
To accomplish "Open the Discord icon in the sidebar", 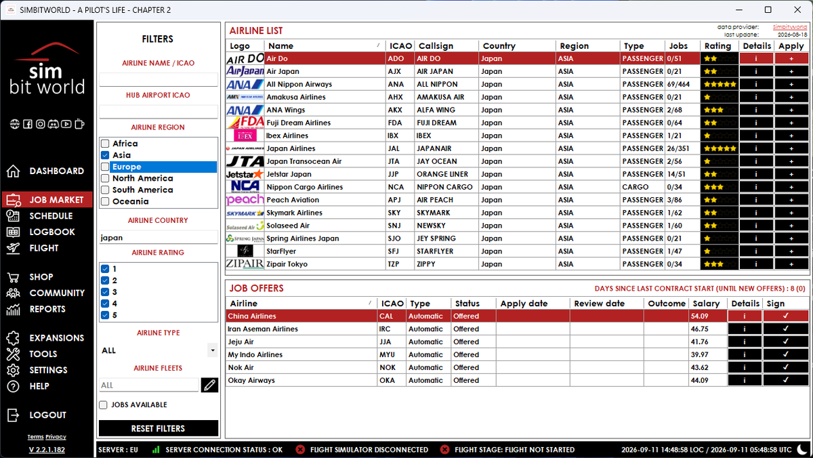I will click(x=54, y=124).
